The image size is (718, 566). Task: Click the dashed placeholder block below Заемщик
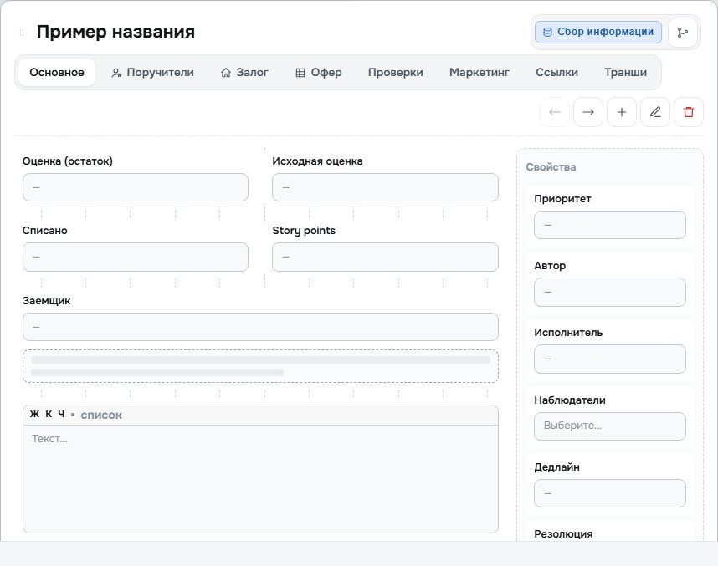[x=260, y=366]
